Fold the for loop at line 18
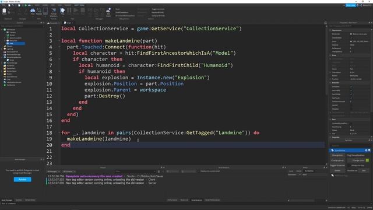 tap(59, 132)
